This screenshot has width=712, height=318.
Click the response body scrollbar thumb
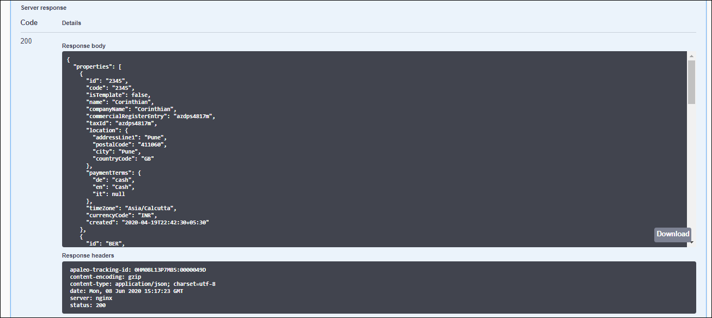coord(691,82)
